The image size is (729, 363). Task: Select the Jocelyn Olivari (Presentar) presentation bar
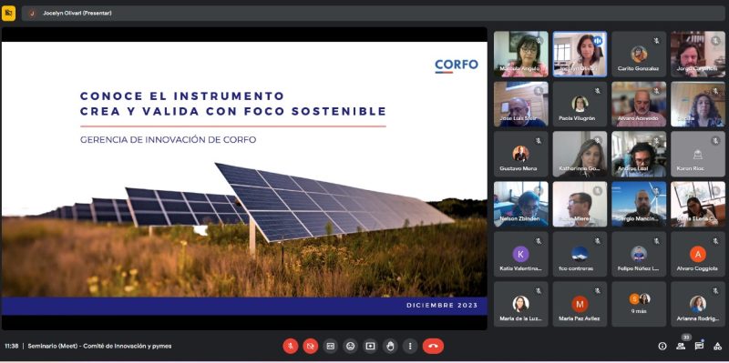(x=374, y=13)
